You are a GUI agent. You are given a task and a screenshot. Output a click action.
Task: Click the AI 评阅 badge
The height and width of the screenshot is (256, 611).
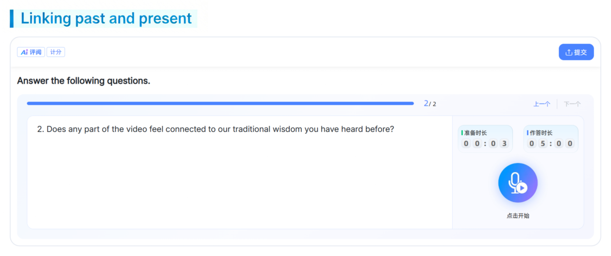tap(31, 52)
